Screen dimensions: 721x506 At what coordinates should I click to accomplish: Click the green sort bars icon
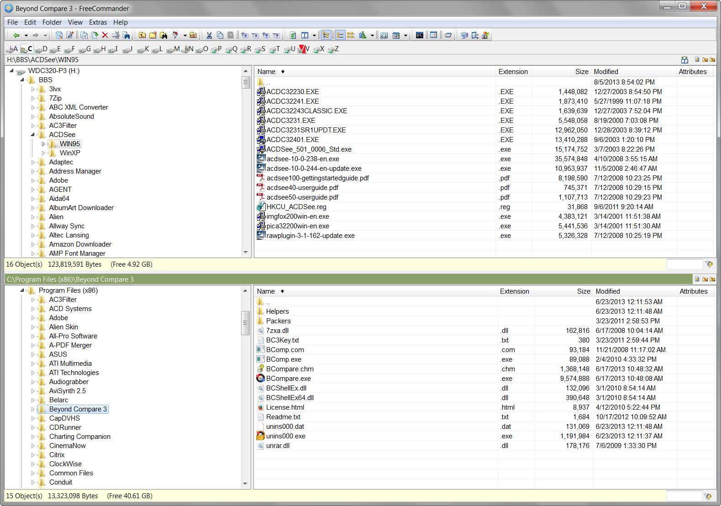pos(363,35)
